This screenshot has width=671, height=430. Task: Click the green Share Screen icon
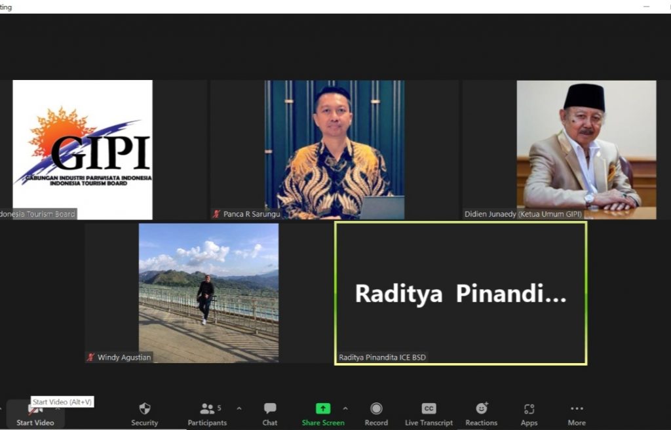(x=323, y=408)
